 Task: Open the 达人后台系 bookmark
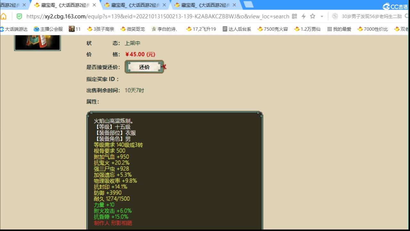click(237, 29)
